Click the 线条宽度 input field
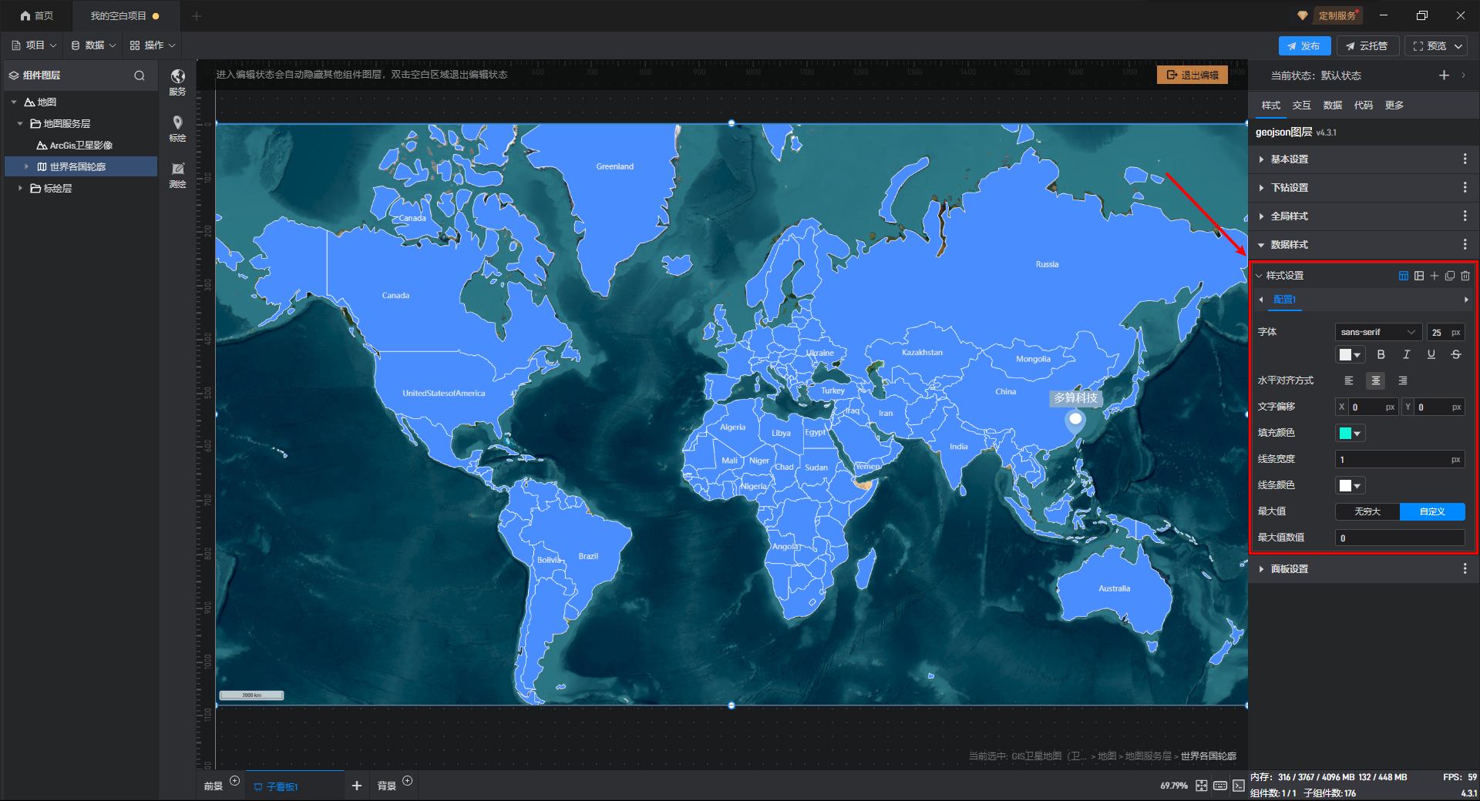Viewport: 1480px width, 801px height. click(1400, 459)
